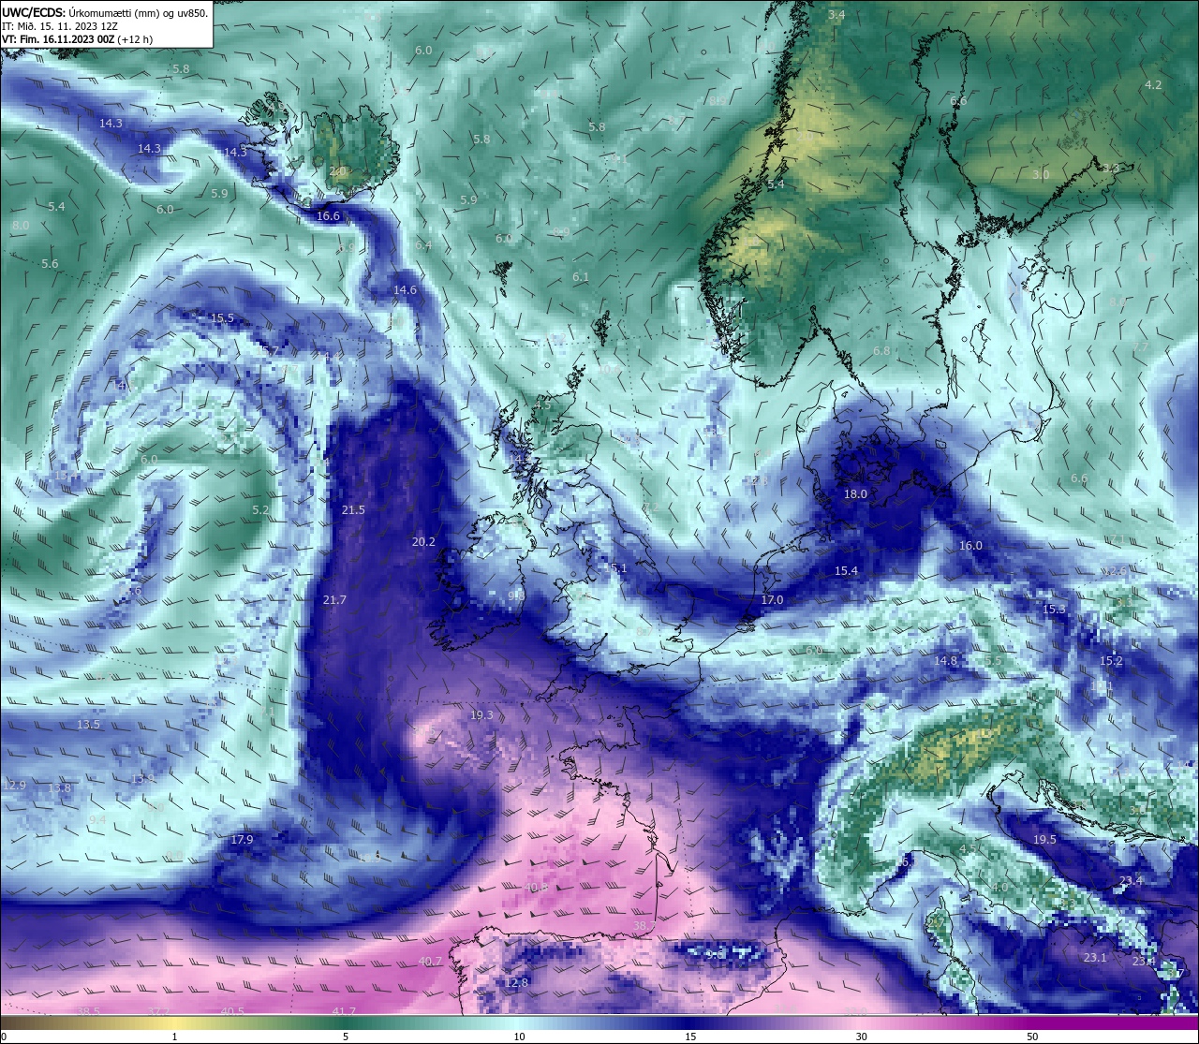Click the 1 tick on the color scale
This screenshot has height=1044, width=1199.
coord(174,1037)
